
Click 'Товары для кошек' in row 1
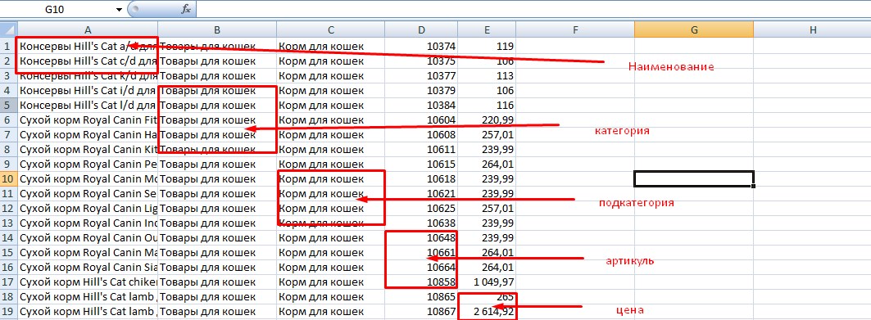[217, 46]
